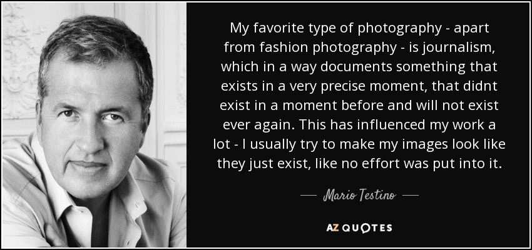Click the word "journalism" in the quote
This screenshot has width=532, height=250.
tap(460, 49)
